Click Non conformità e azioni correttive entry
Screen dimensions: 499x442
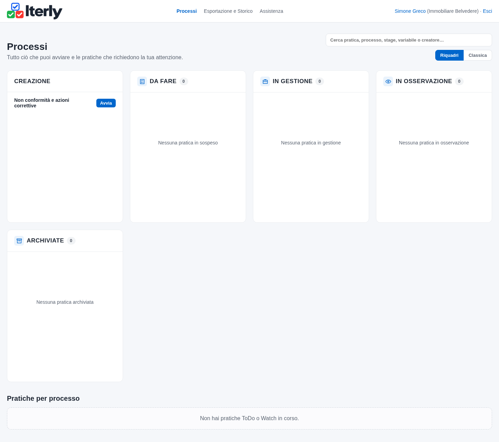tap(42, 103)
